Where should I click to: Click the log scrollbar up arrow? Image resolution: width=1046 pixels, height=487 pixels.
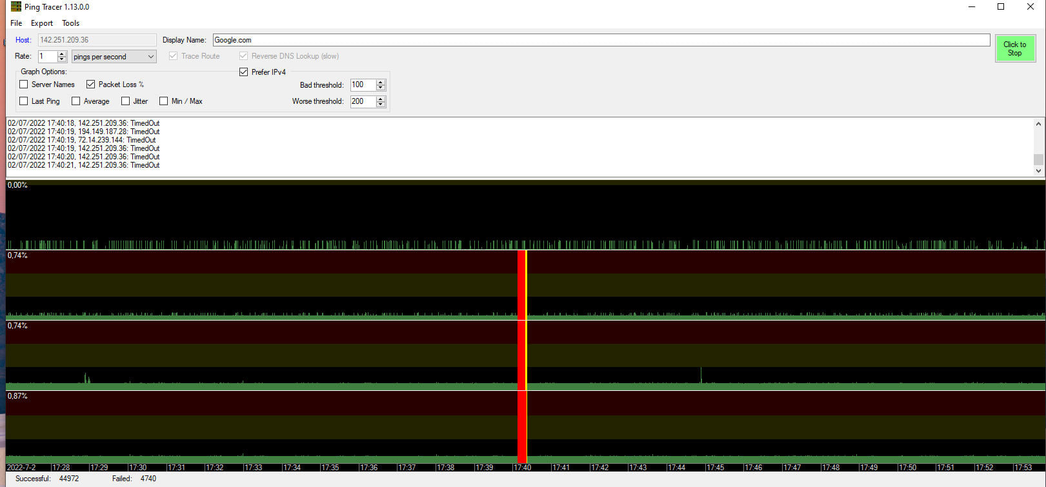click(1038, 124)
